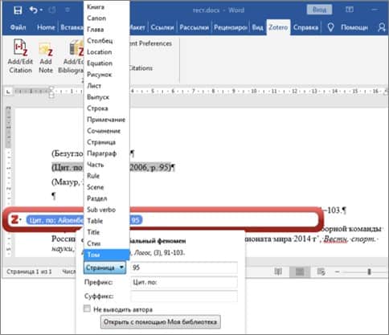Click the Save icon in title bar
This screenshot has height=335, width=389.
point(18,10)
